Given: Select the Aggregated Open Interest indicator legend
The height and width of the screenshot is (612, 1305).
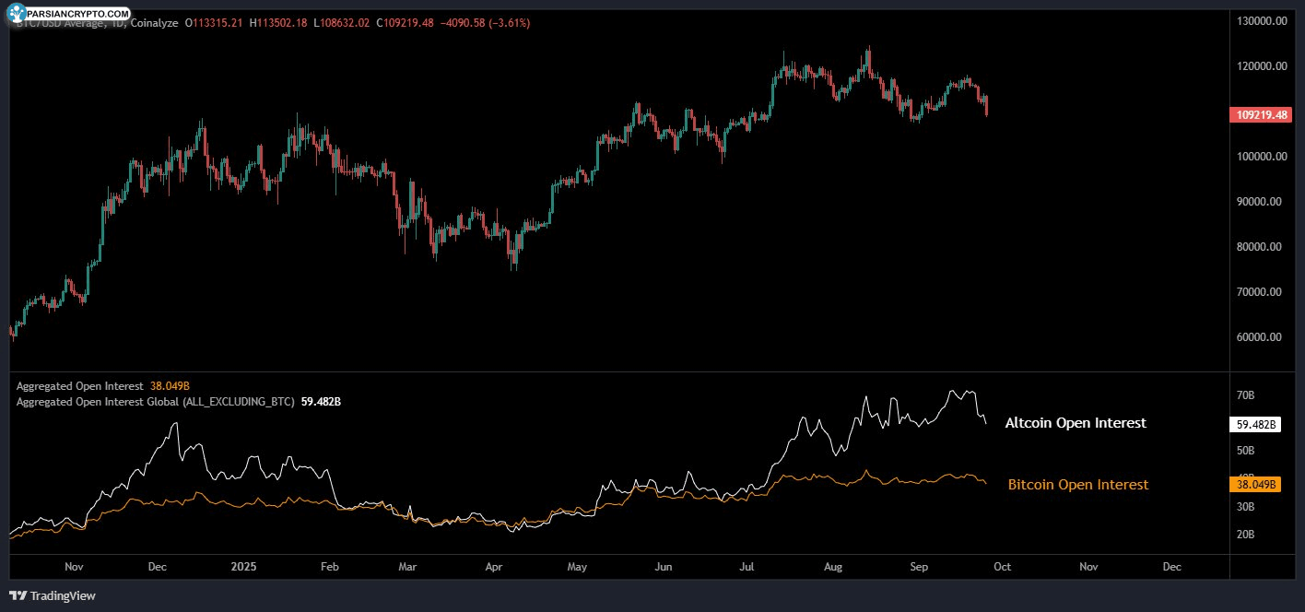Looking at the screenshot, I should (x=79, y=386).
